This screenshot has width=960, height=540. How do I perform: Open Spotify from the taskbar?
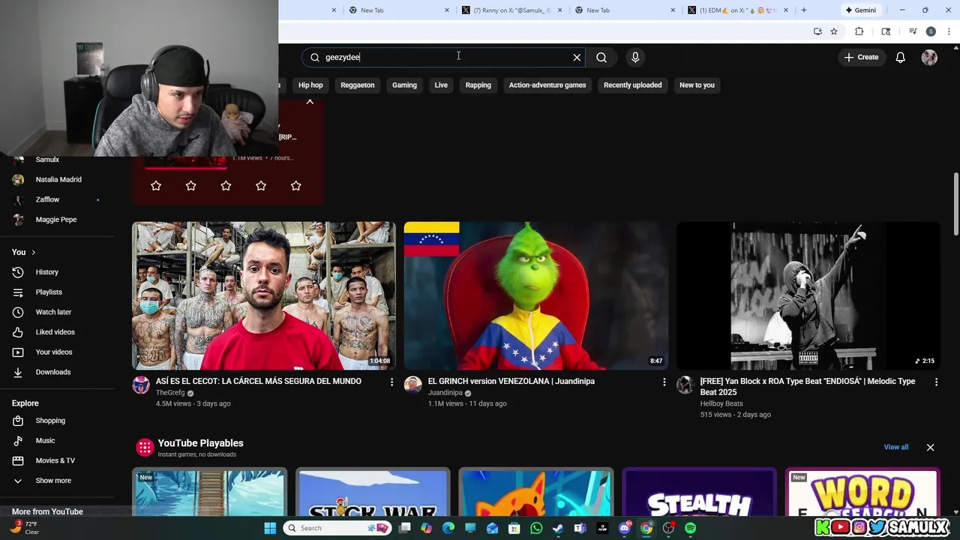tap(690, 528)
